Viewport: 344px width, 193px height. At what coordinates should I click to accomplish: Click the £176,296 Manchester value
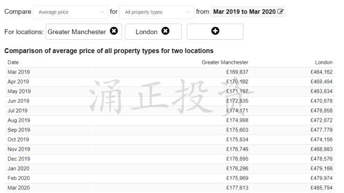tap(237, 168)
